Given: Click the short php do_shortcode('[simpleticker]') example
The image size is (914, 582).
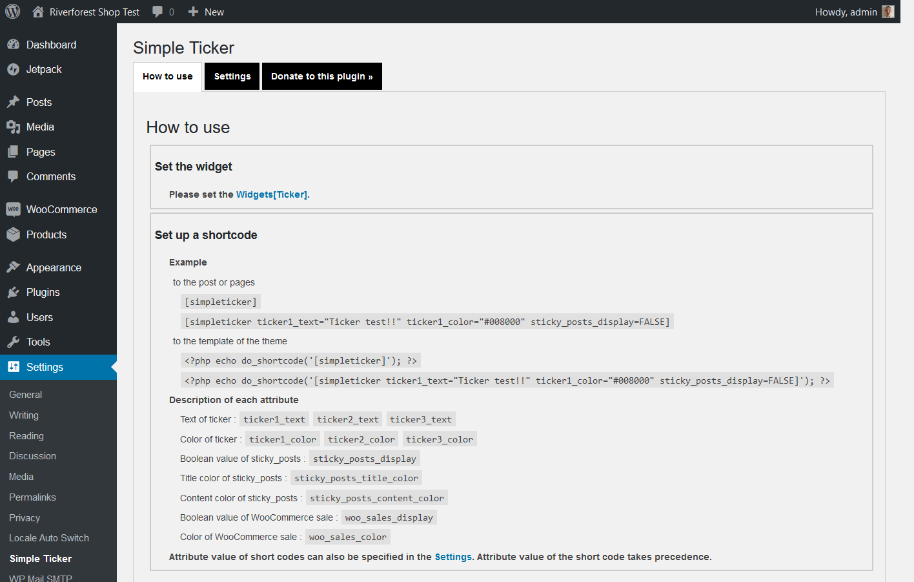Looking at the screenshot, I should tap(301, 360).
